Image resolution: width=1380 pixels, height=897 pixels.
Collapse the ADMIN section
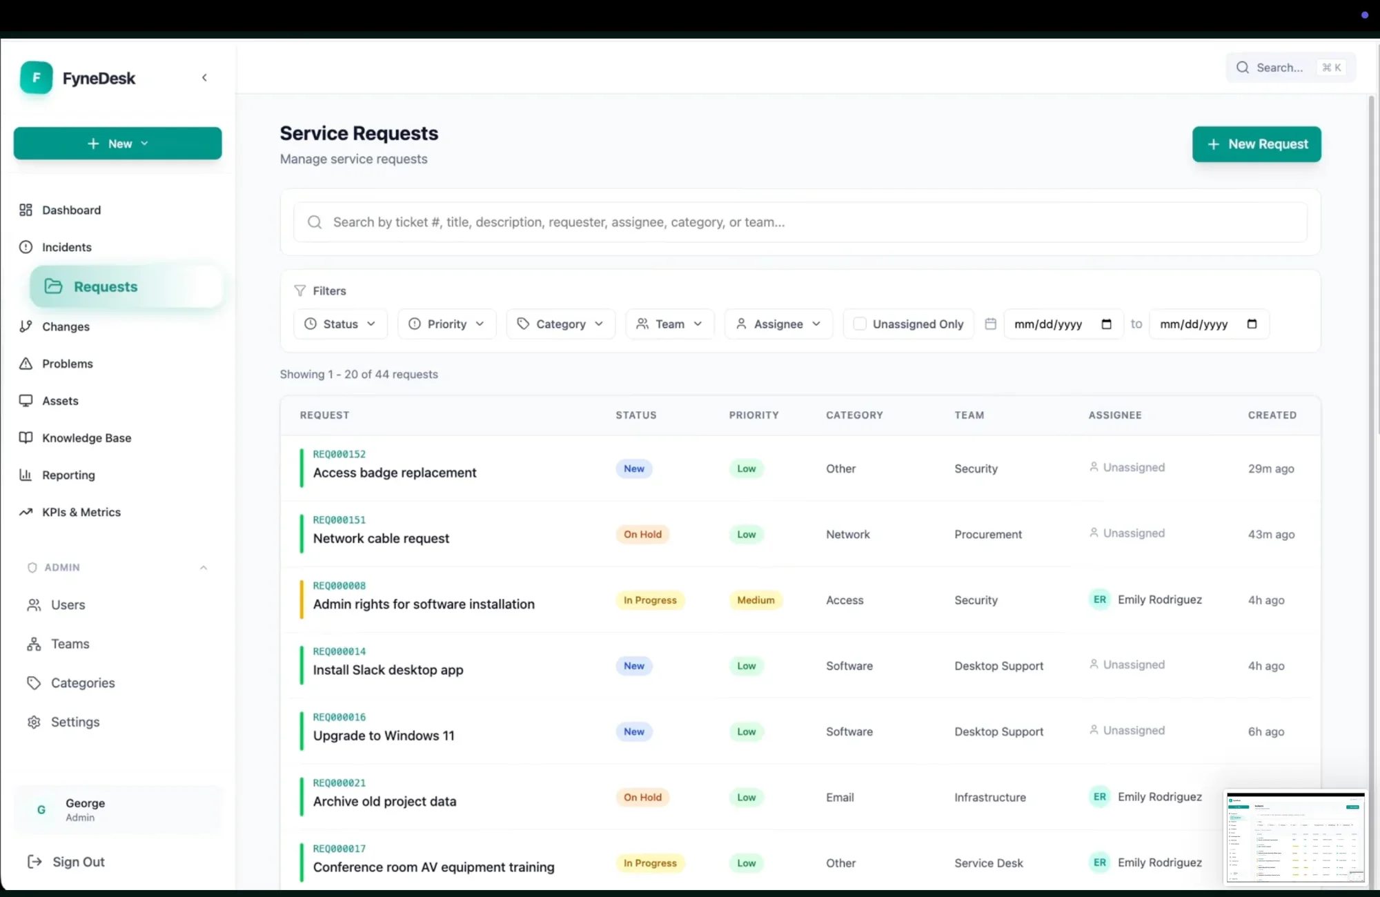click(x=204, y=567)
